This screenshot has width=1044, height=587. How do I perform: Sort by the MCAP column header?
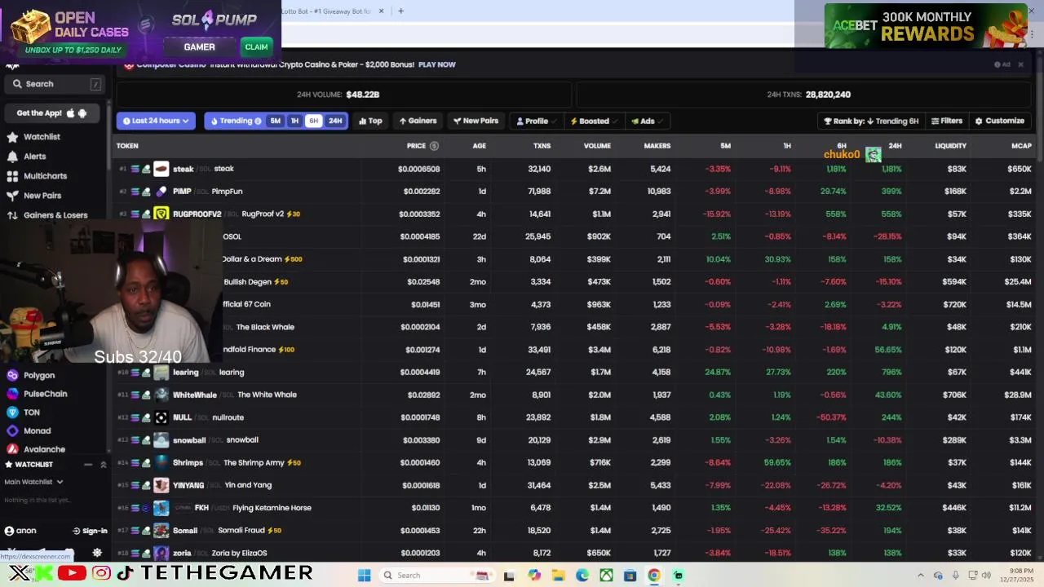pyautogui.click(x=1021, y=146)
